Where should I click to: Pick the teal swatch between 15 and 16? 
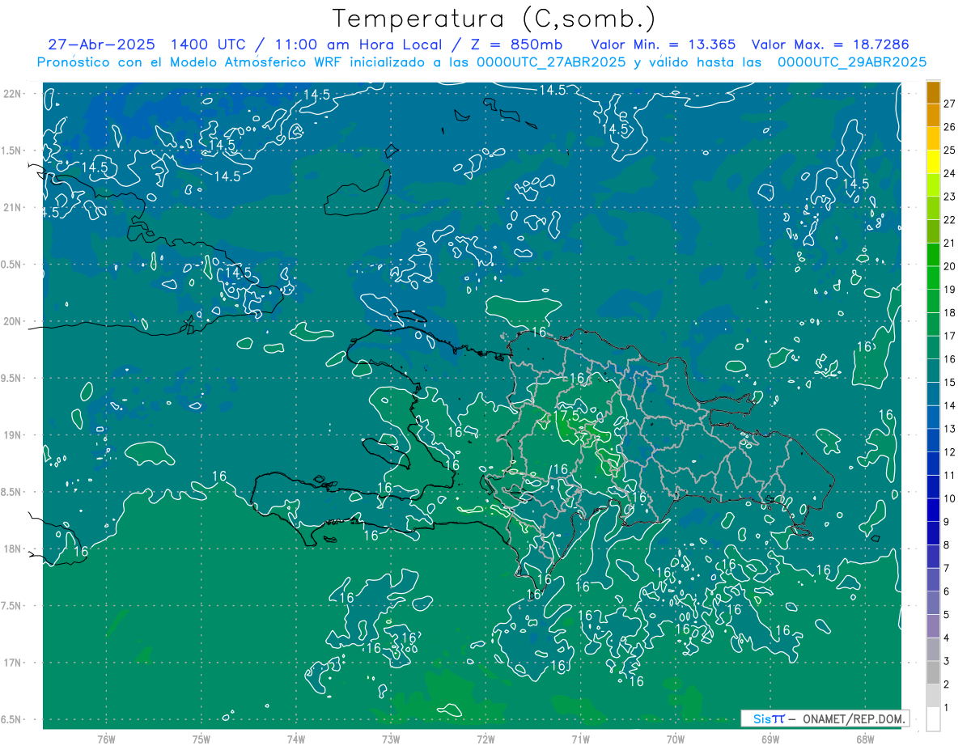tap(933, 371)
